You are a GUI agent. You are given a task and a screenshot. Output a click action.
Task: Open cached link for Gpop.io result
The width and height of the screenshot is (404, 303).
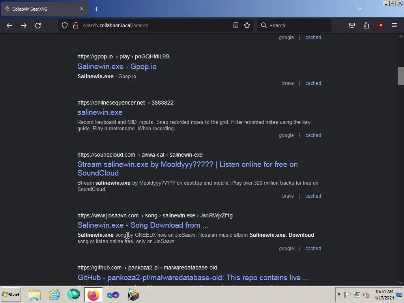point(313,83)
